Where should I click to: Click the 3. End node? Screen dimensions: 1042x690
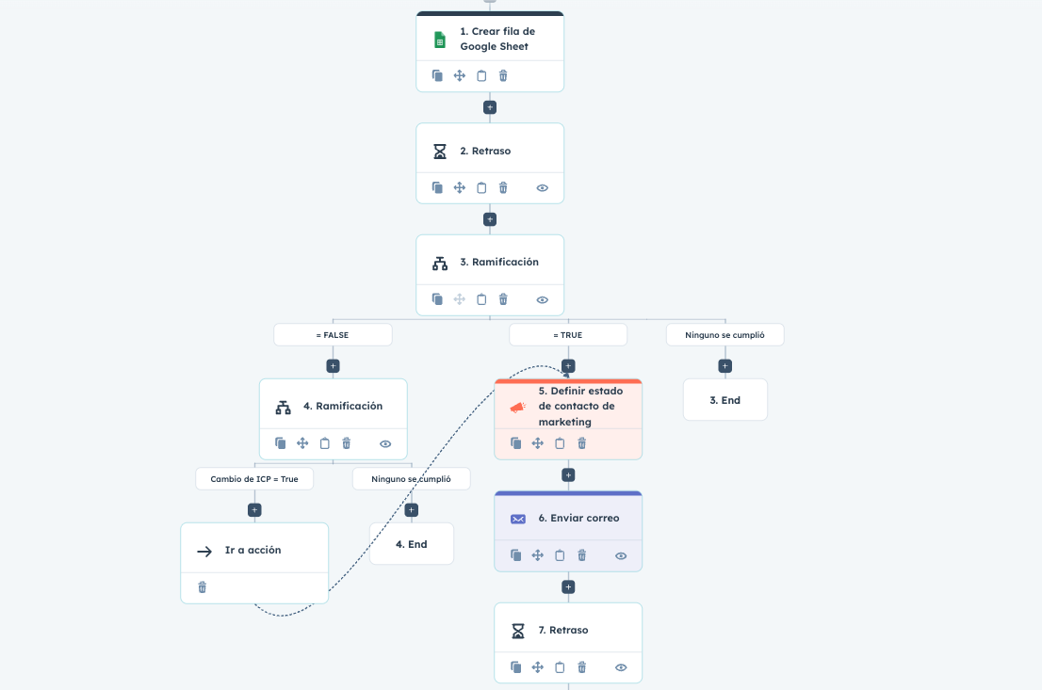725,400
